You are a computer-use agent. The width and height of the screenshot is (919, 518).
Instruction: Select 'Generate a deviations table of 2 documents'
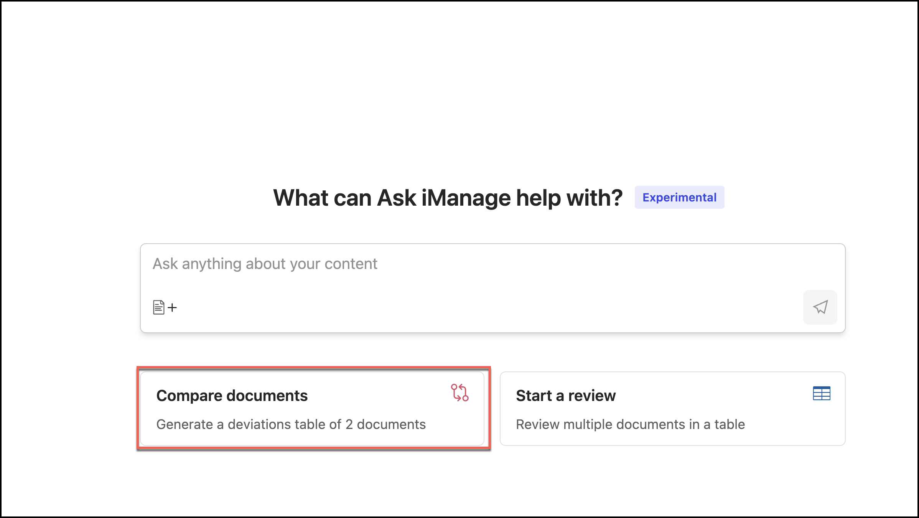pyautogui.click(x=291, y=424)
